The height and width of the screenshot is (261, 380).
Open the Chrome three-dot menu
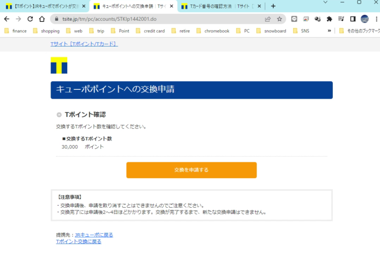[376, 19]
